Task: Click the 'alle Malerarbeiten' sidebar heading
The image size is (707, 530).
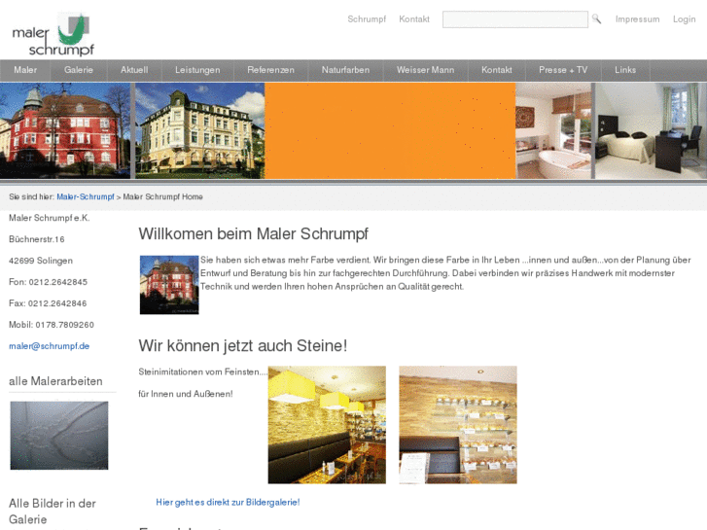Action: (55, 381)
